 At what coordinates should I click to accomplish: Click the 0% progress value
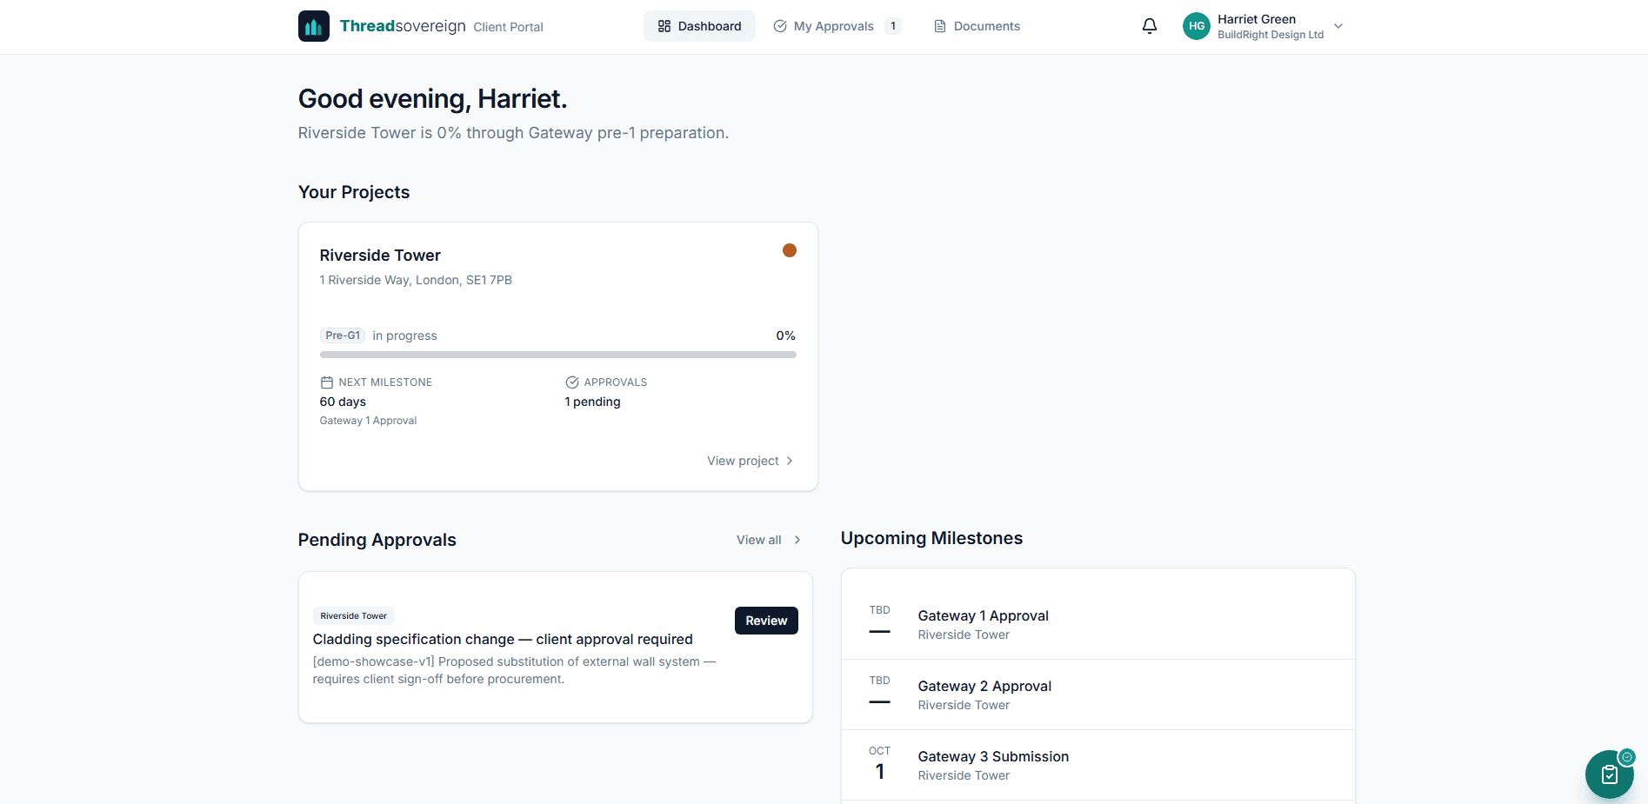click(x=785, y=336)
